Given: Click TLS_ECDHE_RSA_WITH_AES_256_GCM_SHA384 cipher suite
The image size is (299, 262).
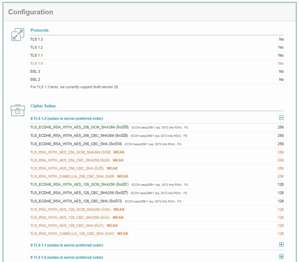Looking at the screenshot, I should [x=72, y=127].
